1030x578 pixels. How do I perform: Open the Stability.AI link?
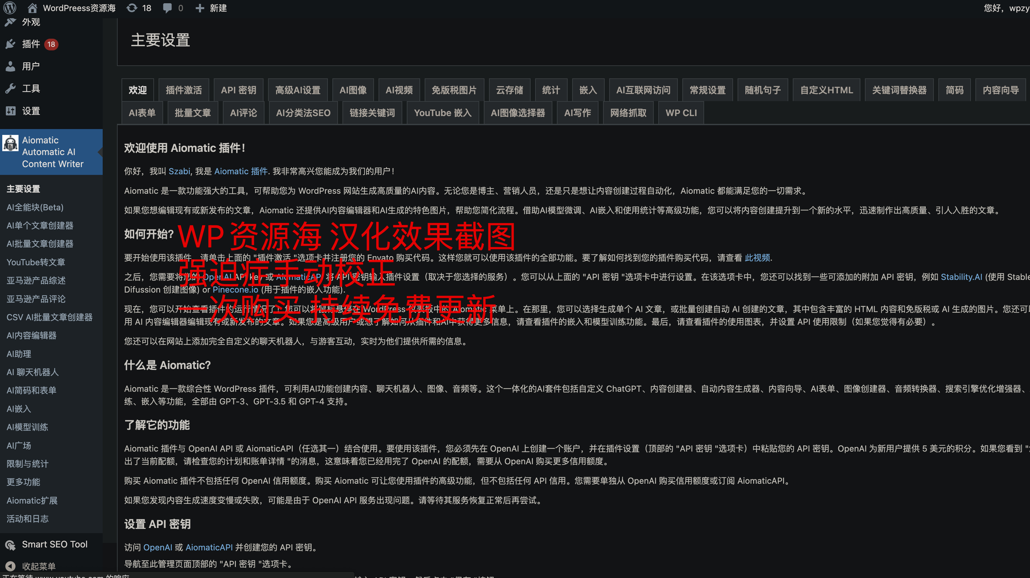pyautogui.click(x=961, y=277)
